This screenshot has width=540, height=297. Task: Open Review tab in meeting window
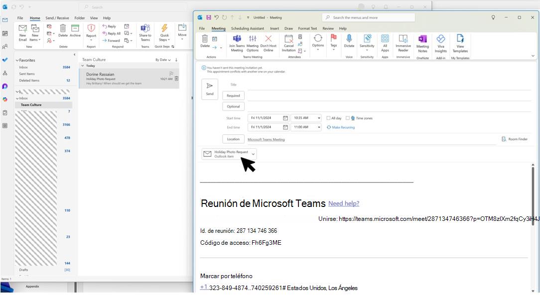328,28
